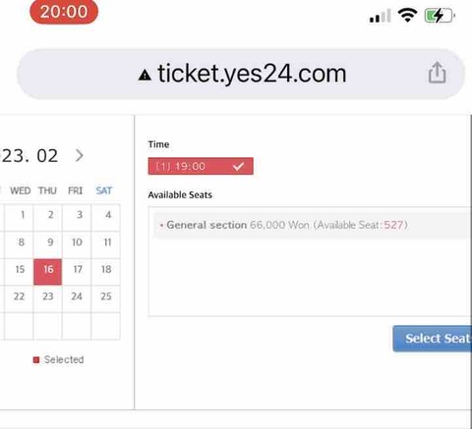Tap the cellular signal bars icon
472x429 pixels.
pos(381,16)
